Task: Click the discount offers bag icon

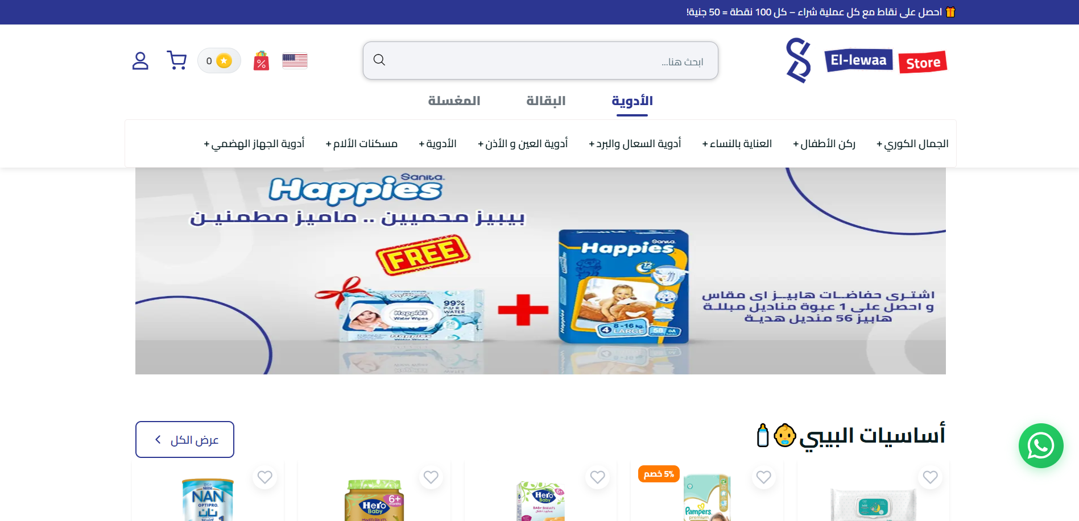Action: pyautogui.click(x=261, y=61)
